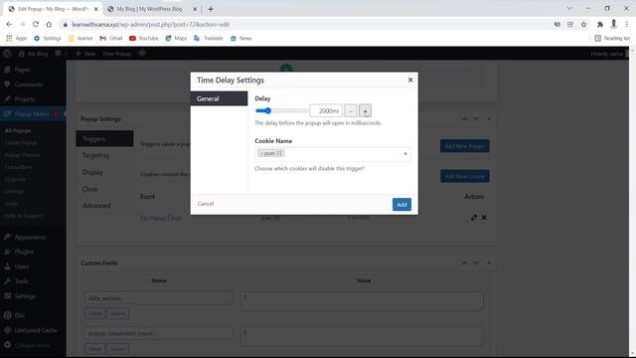Select the Triggers settings tab
The width and height of the screenshot is (636, 358).
coord(104,139)
